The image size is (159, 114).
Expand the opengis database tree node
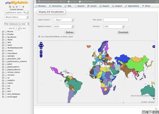tap(3, 56)
